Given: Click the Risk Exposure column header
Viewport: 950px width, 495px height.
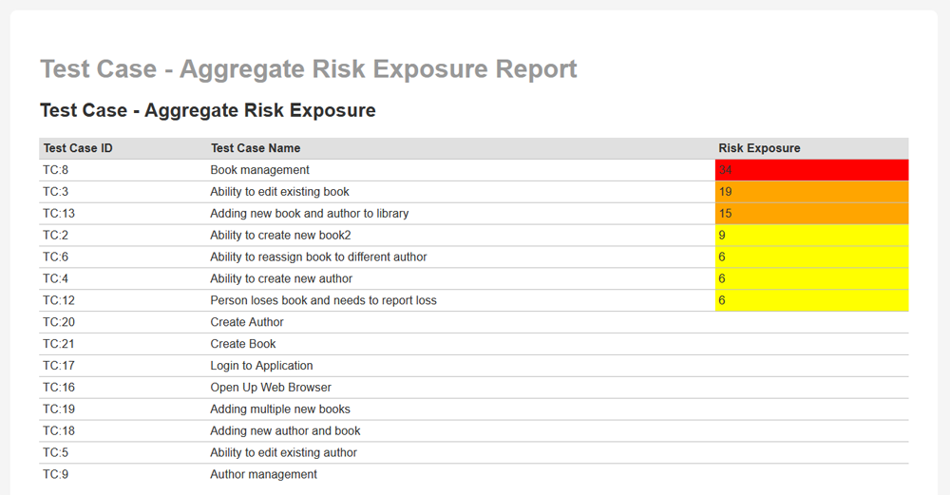Looking at the screenshot, I should [759, 148].
